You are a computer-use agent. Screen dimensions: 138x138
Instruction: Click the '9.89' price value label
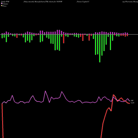132,103
